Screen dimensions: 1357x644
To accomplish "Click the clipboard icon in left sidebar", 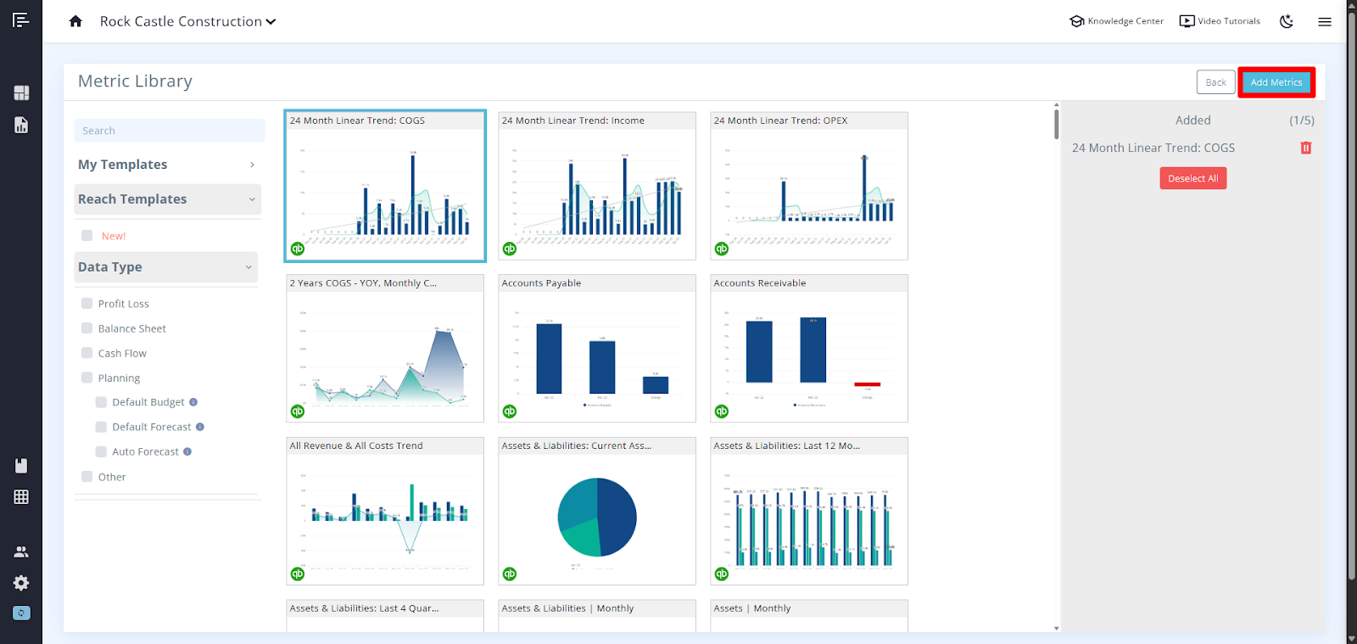I will pos(21,465).
